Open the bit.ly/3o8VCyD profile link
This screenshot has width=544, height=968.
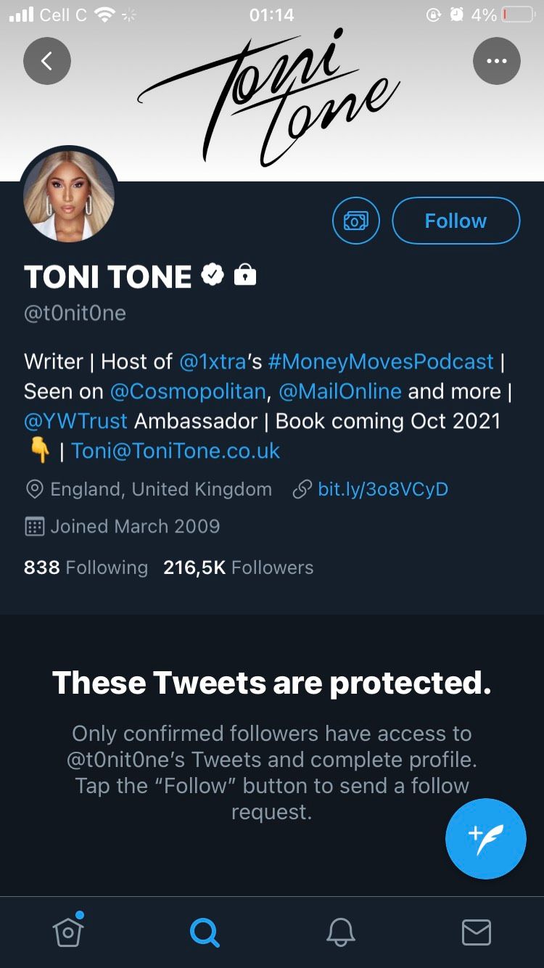(382, 488)
